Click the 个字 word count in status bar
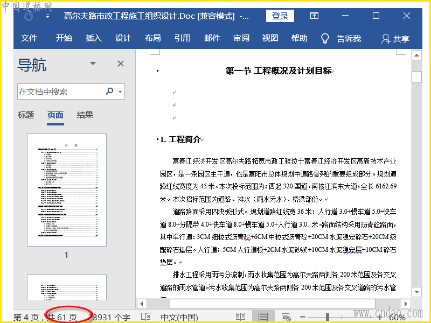 (109, 317)
